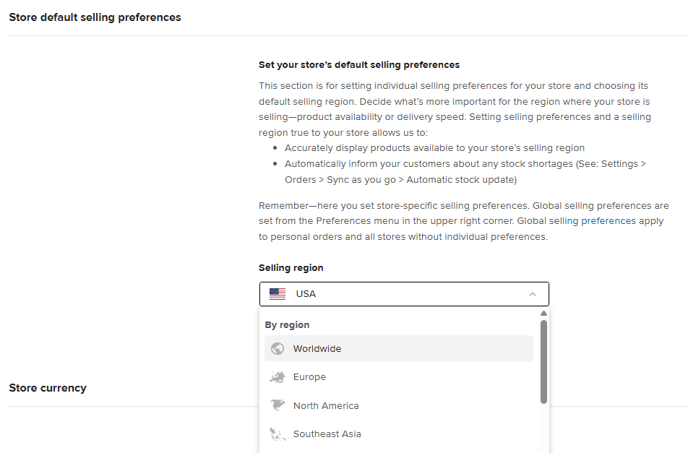Click the Selling region field label

coord(291,268)
